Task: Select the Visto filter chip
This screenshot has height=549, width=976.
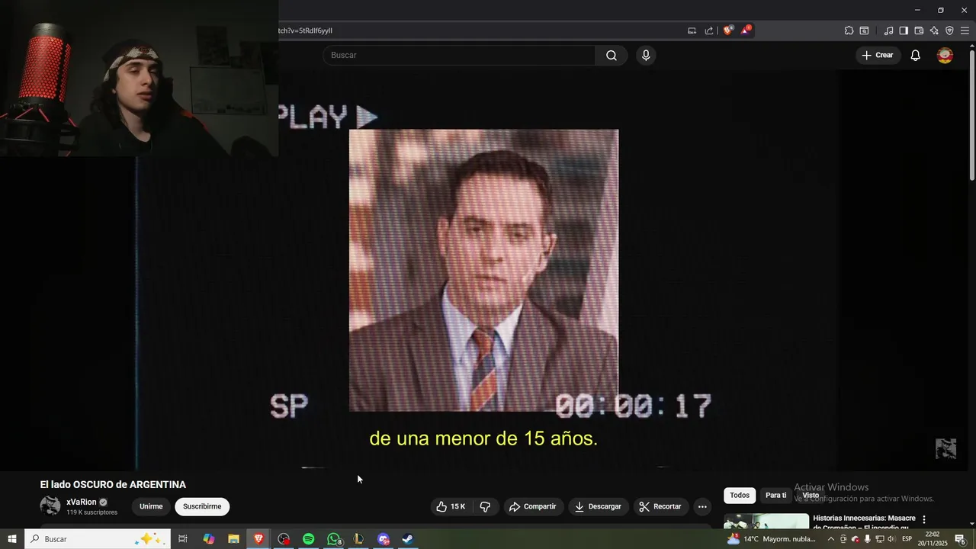Action: point(811,496)
